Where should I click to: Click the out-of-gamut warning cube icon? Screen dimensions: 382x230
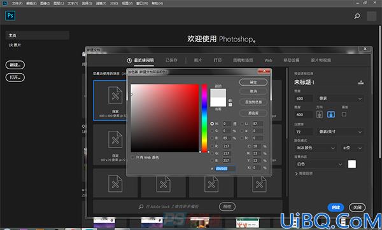coord(230,100)
